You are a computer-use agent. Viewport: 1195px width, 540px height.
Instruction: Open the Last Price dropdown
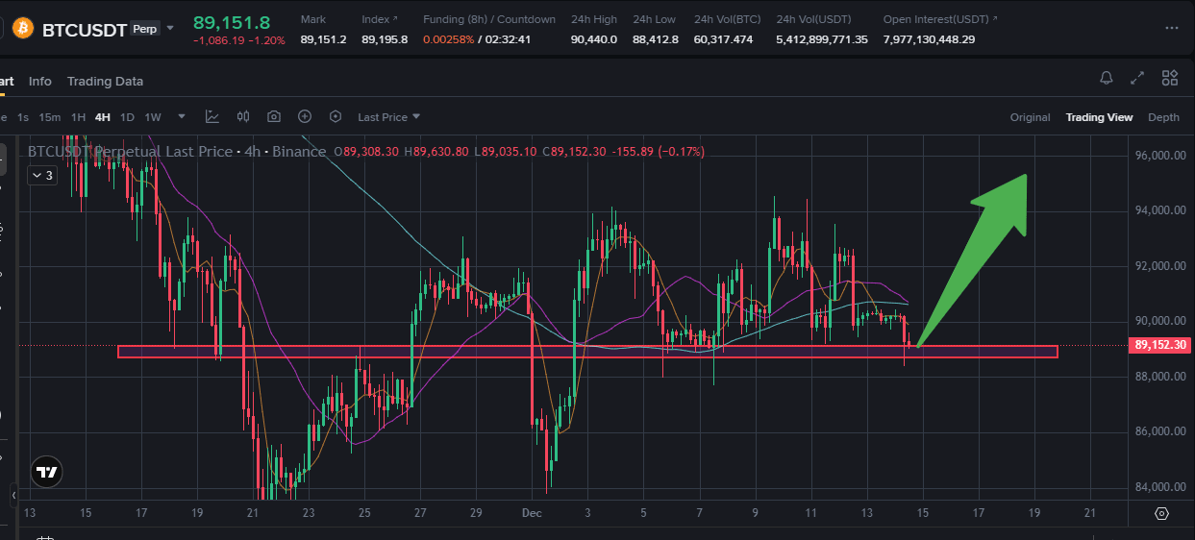[389, 117]
